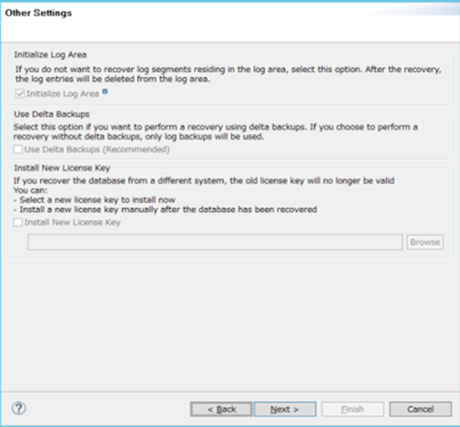Click the 'Install New License Key' checkbox label text
The width and height of the screenshot is (460, 427).
[x=72, y=222]
